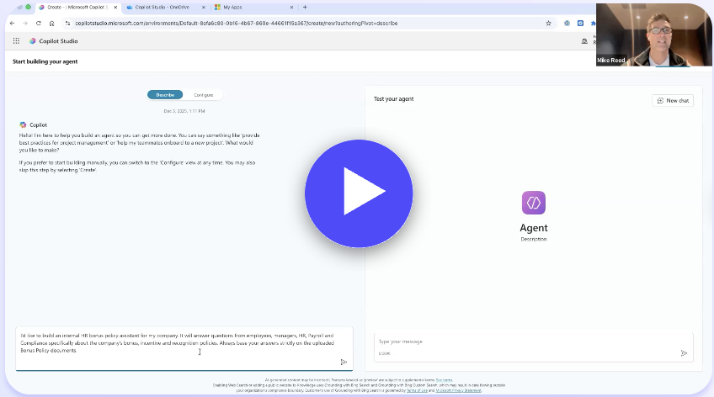Open a new browser tab
The height and width of the screenshot is (397, 714).
[305, 7]
